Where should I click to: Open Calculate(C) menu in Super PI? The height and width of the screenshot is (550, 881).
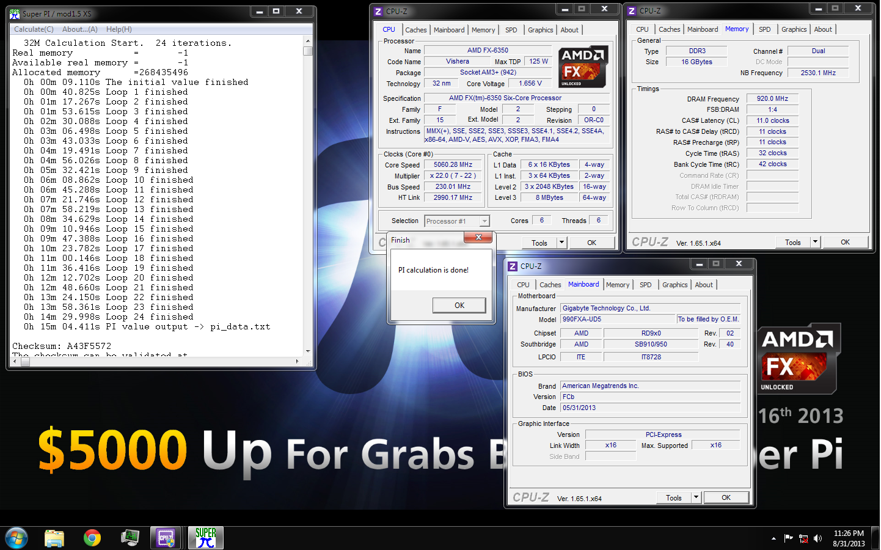[x=34, y=29]
